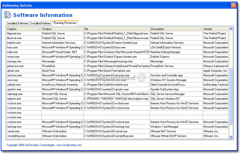
Task: Sort by the Vendor column header
Action: [216, 29]
